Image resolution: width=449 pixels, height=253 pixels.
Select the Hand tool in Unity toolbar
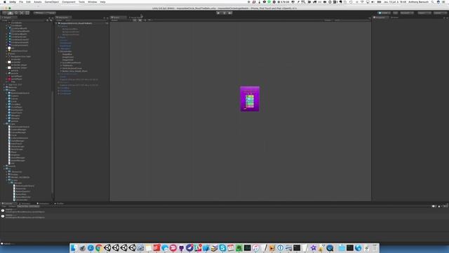(5, 13)
